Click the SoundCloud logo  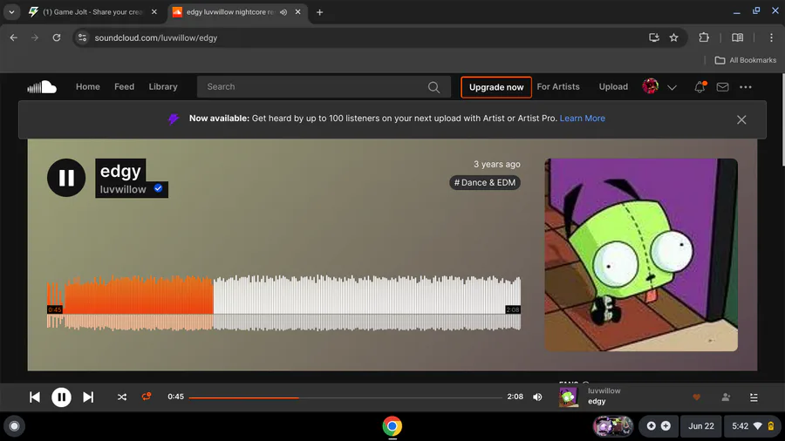click(42, 87)
